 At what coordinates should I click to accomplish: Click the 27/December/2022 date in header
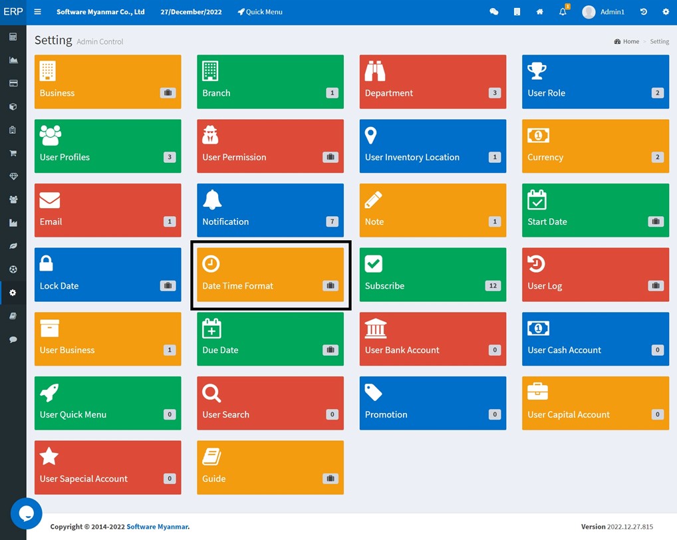tap(191, 12)
